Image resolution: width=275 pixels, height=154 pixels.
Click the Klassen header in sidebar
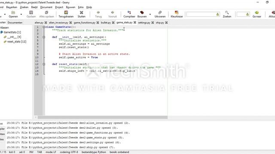5,27
